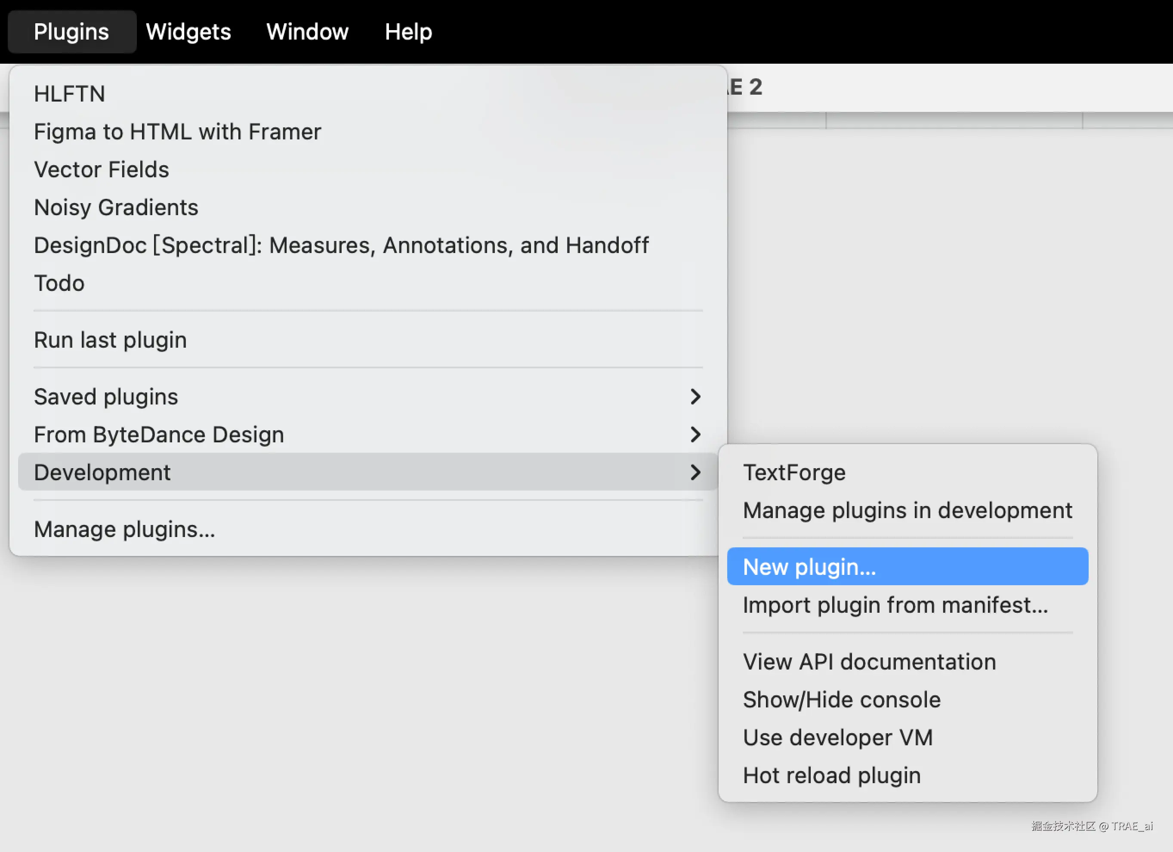Image resolution: width=1173 pixels, height=852 pixels.
Task: Expand Saved plugins submenu arrow
Action: 695,397
